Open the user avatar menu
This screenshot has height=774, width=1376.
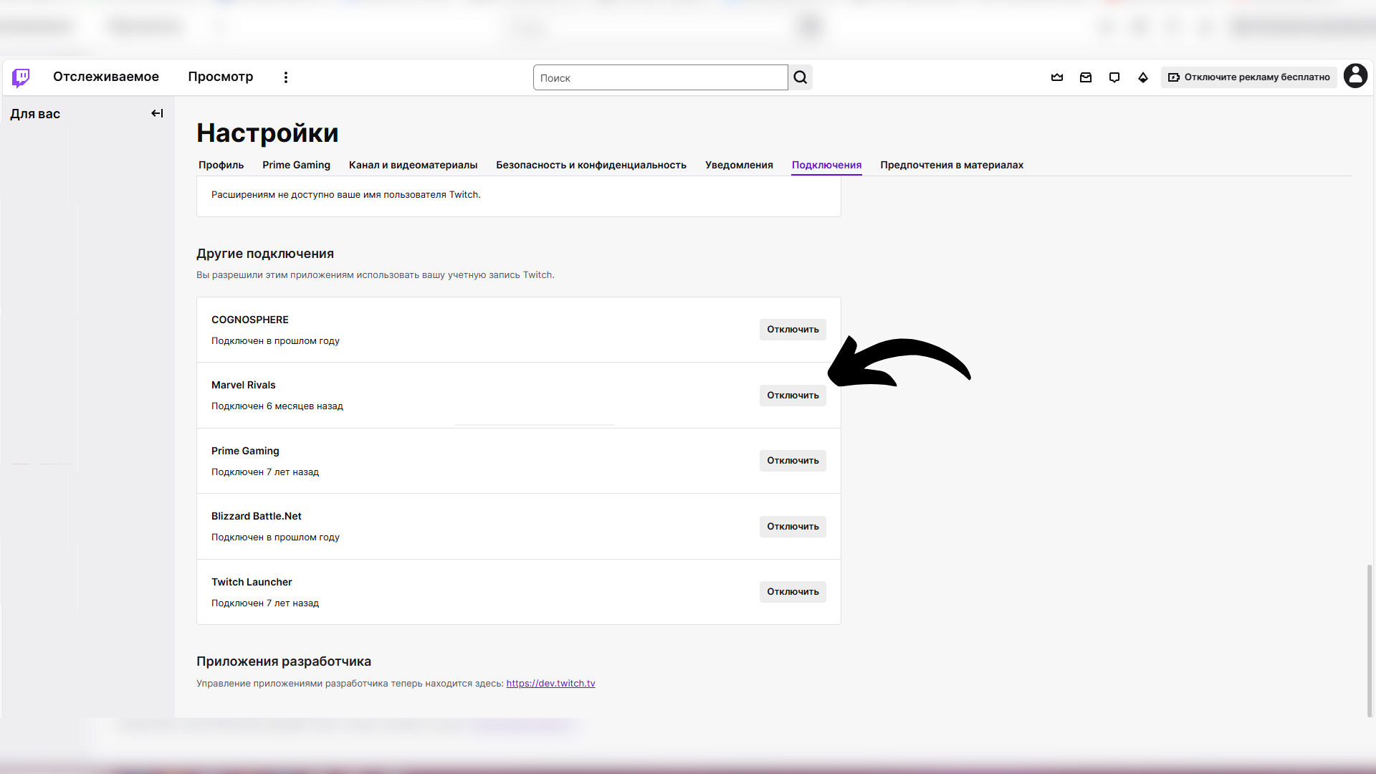click(x=1355, y=76)
